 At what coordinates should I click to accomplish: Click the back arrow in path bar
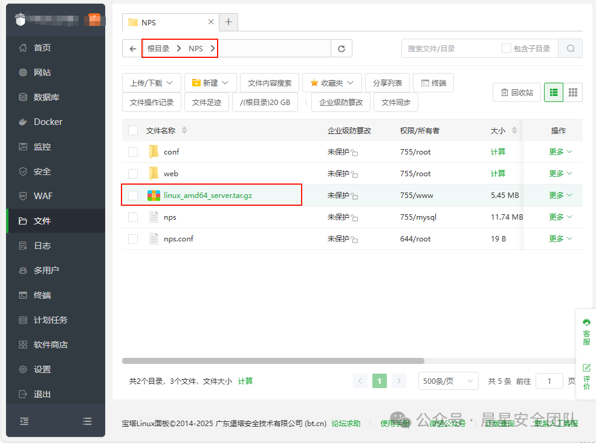[x=132, y=49]
